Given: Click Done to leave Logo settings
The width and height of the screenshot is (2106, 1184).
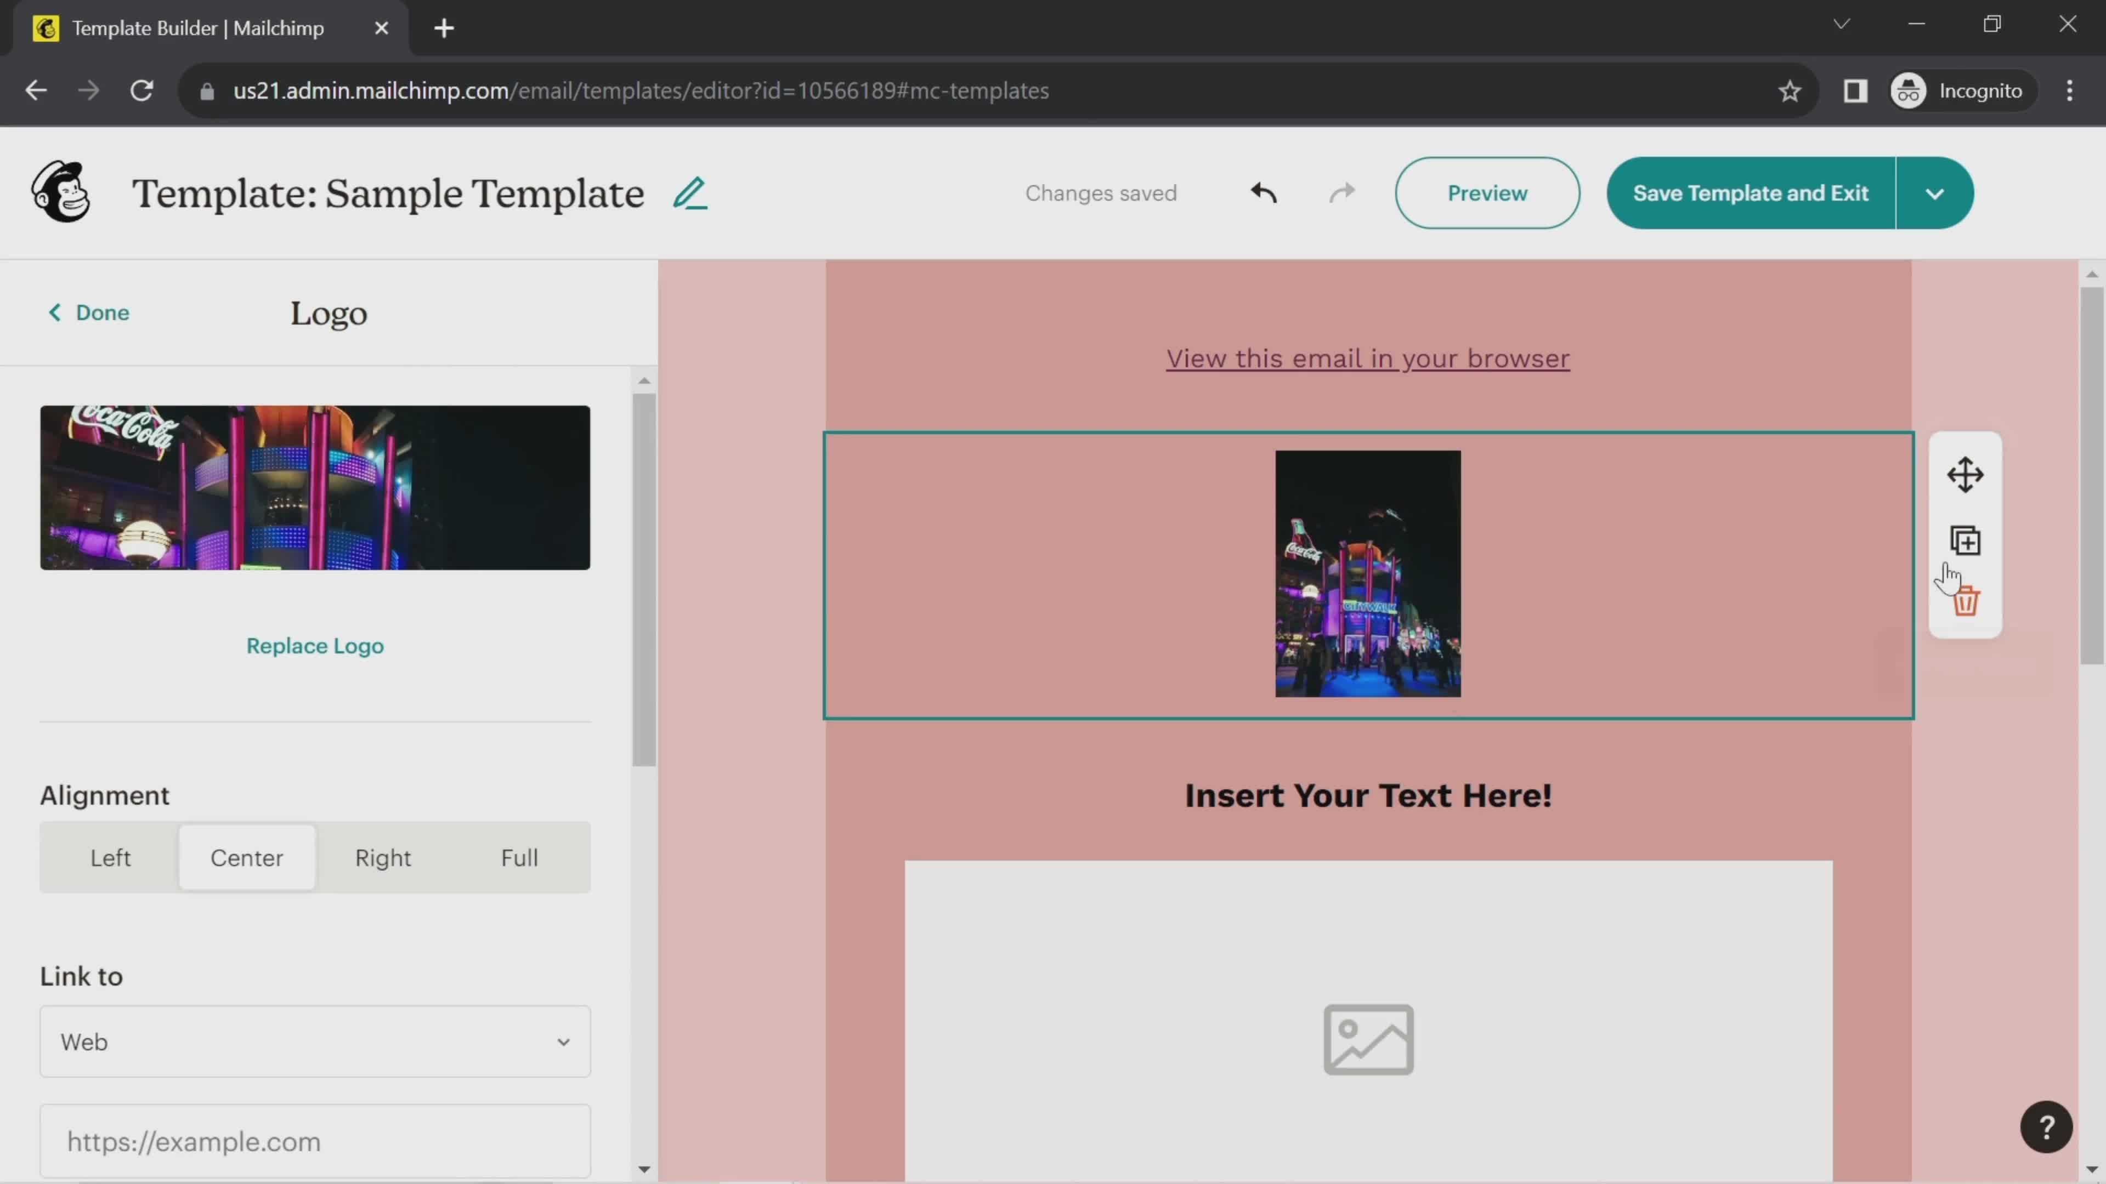Looking at the screenshot, I should coord(88,312).
